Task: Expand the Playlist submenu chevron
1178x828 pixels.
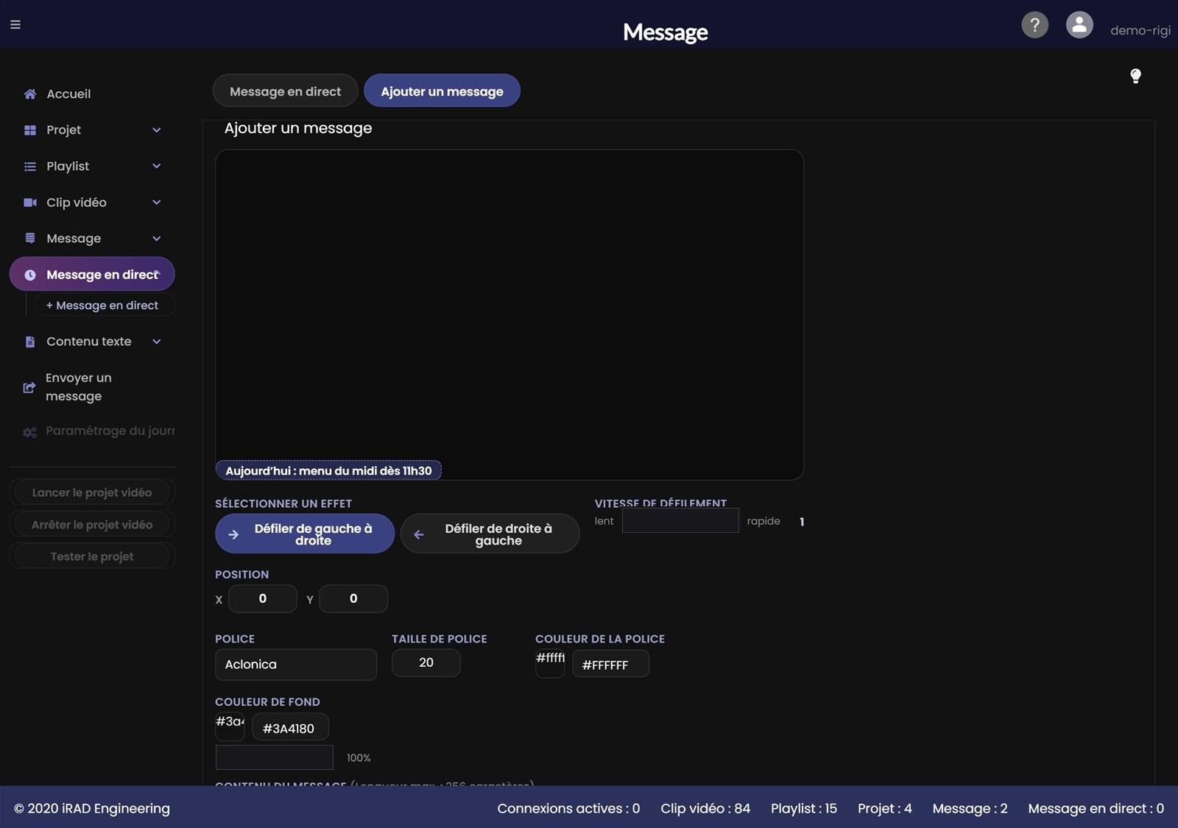Action: (156, 166)
